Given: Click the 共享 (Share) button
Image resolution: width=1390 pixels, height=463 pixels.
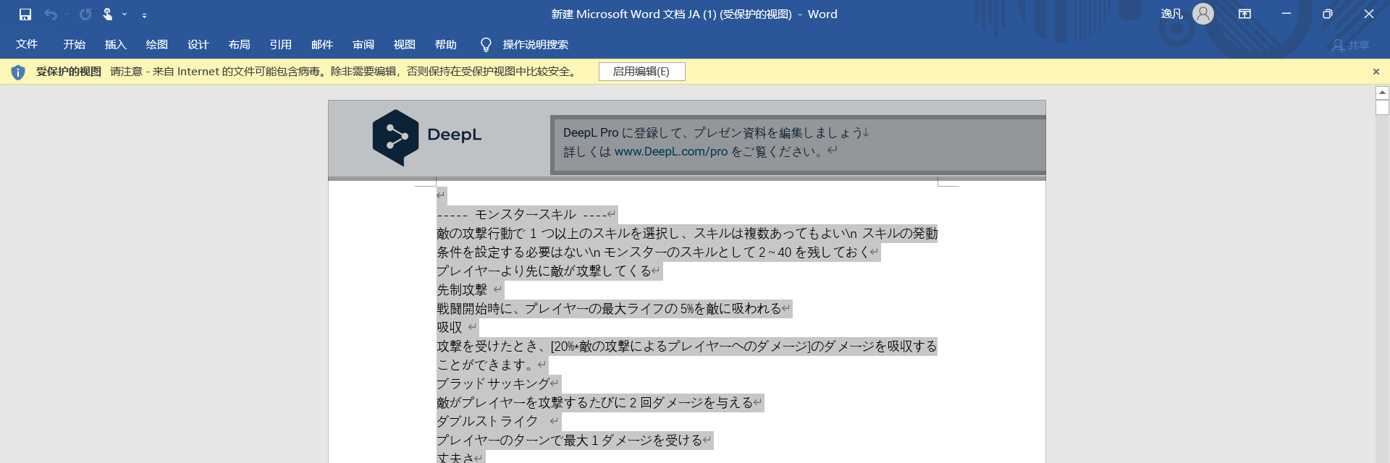Looking at the screenshot, I should [1351, 46].
